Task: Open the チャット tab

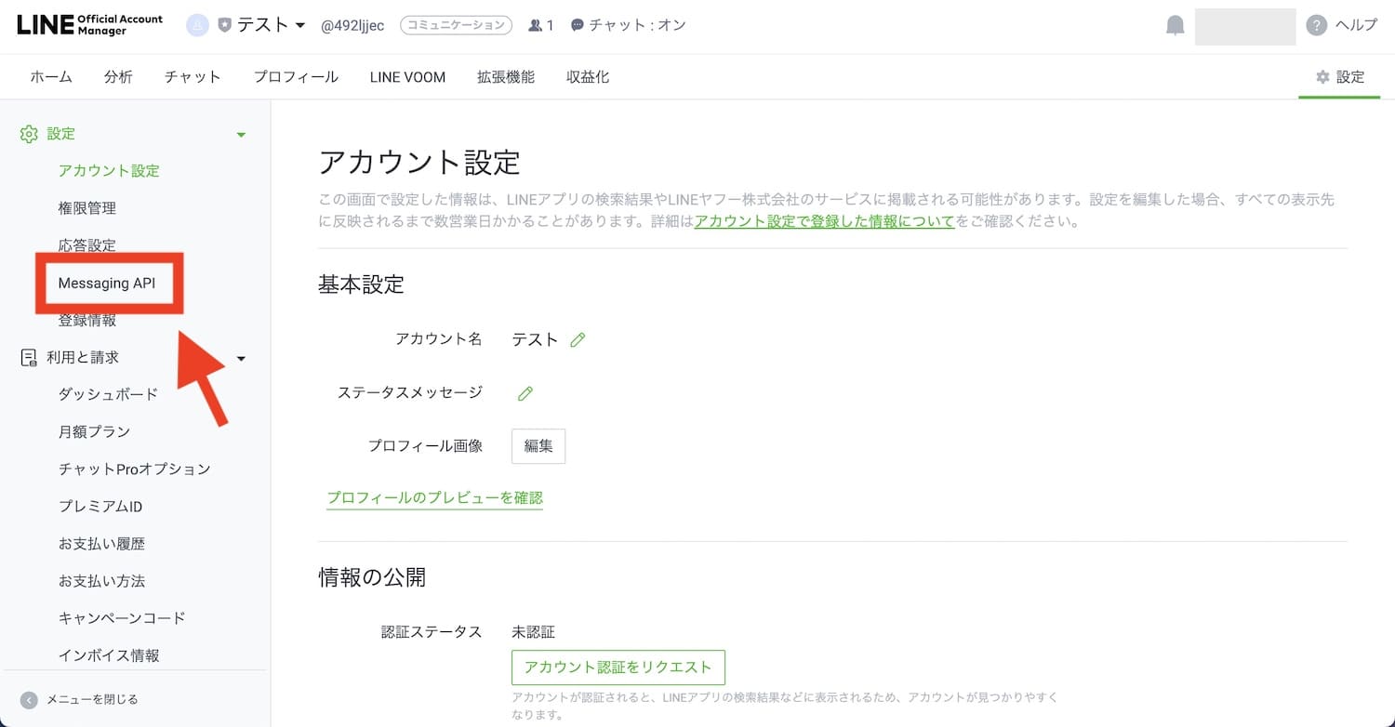Action: click(193, 77)
